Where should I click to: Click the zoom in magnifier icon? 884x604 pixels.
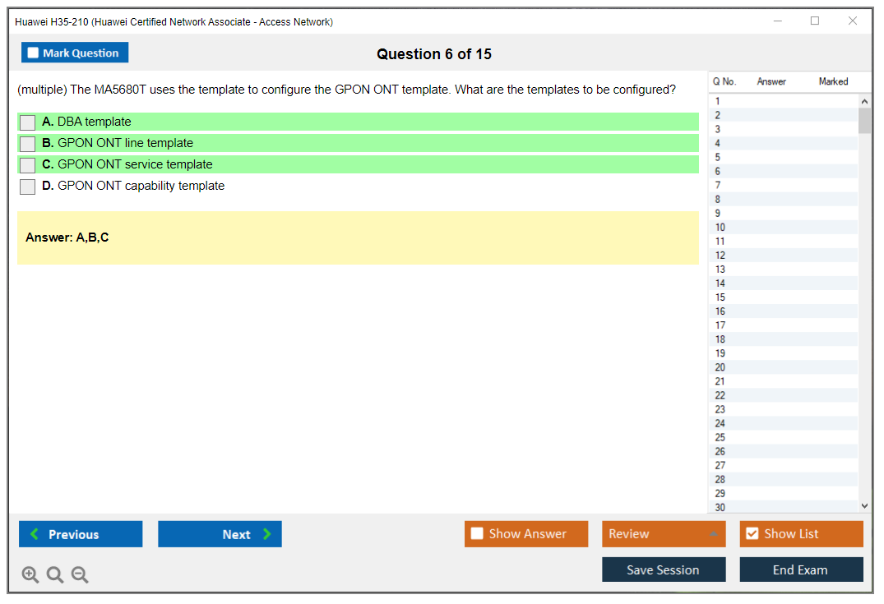click(30, 574)
